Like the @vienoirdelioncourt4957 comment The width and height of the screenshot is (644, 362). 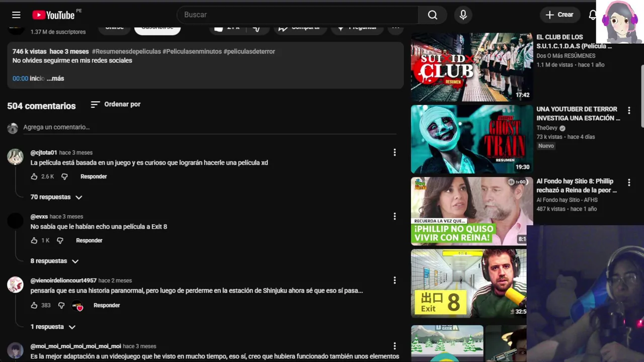point(34,305)
